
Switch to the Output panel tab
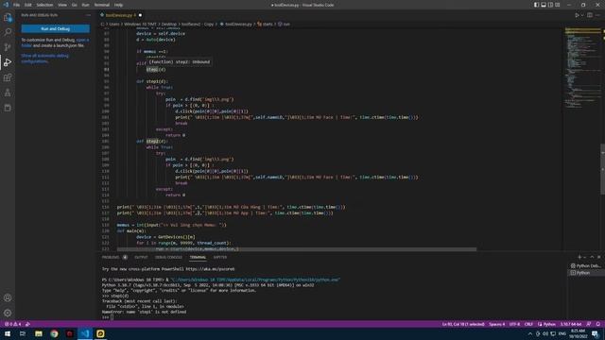tap(141, 257)
